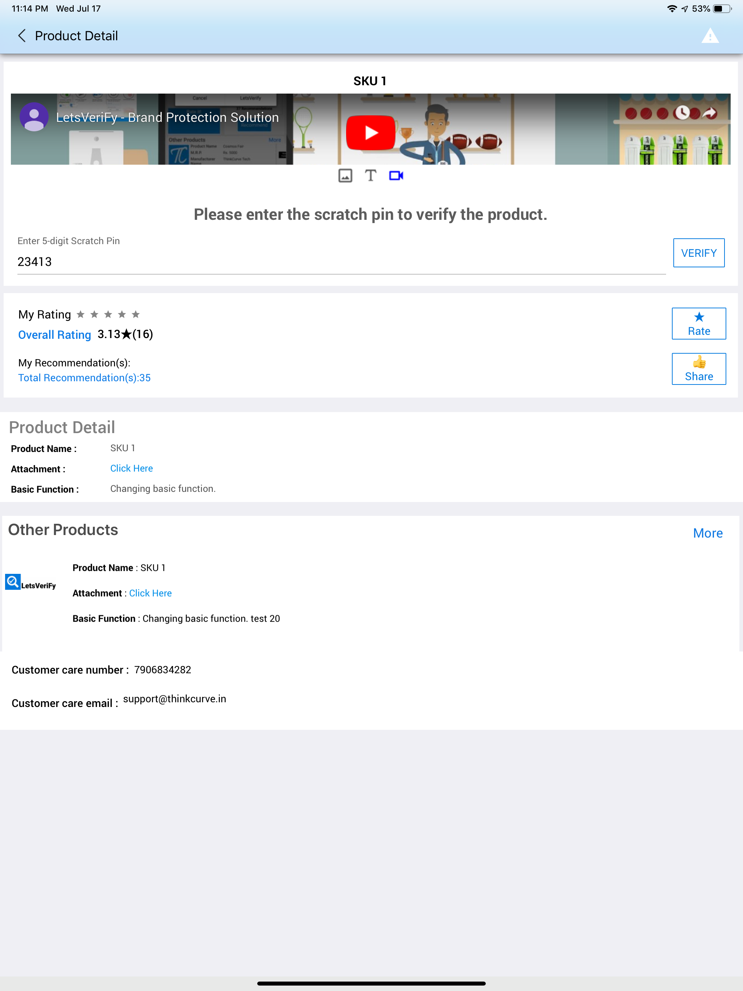The width and height of the screenshot is (743, 991).
Task: Set My Rating to four stars
Action: point(122,314)
